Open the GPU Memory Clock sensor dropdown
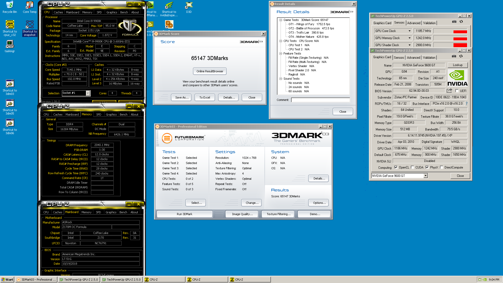Screen dimensions: 503x283 click(409, 38)
